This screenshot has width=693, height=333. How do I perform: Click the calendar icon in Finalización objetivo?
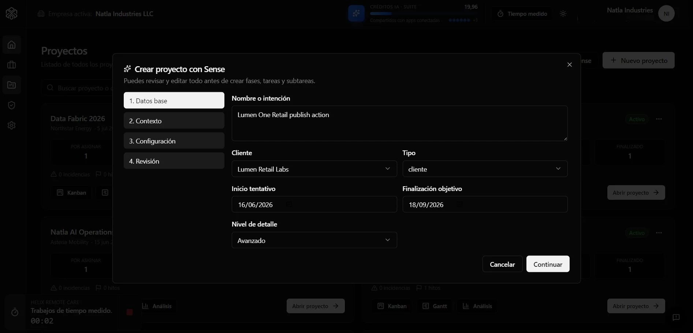pyautogui.click(x=460, y=205)
